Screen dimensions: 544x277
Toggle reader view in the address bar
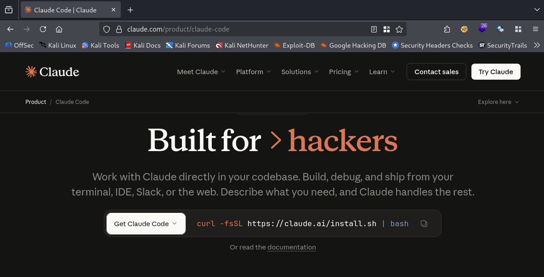point(374,29)
